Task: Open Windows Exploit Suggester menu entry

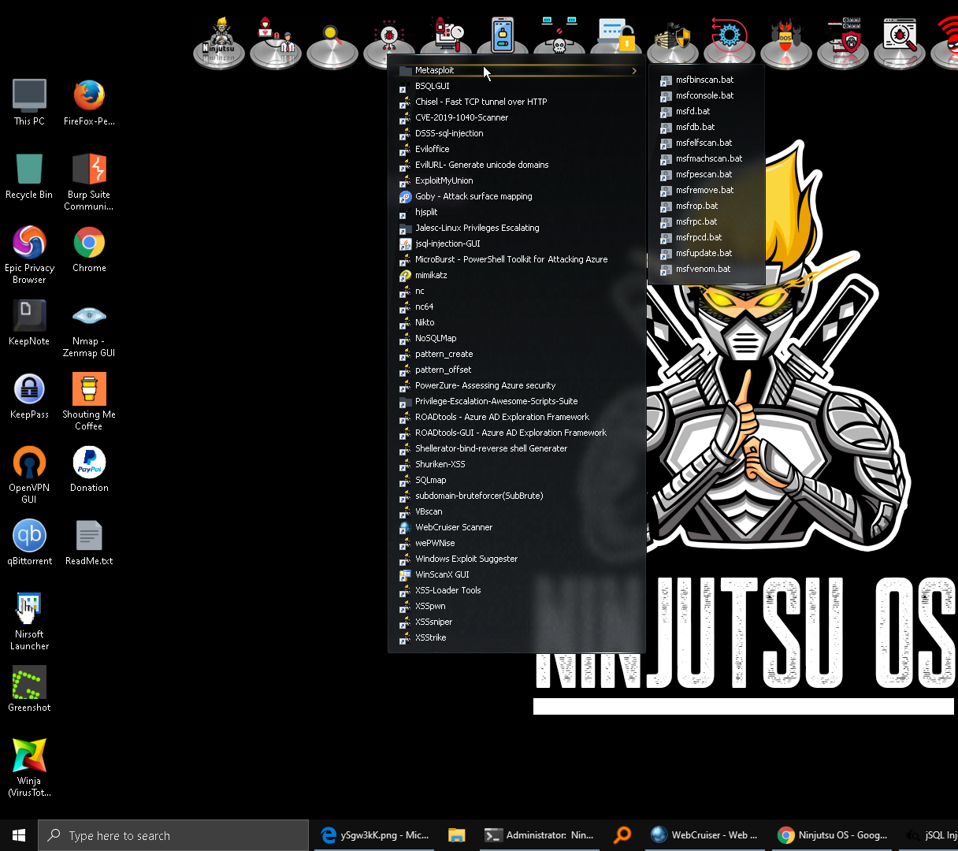Action: (466, 559)
